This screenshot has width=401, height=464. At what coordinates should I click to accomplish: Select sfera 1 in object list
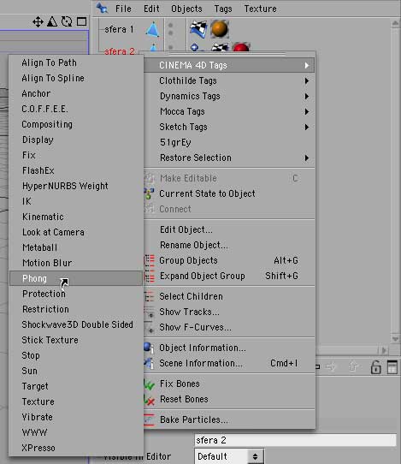pyautogui.click(x=119, y=29)
